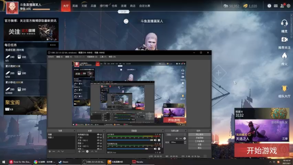
Task: Click the 时长 300ms input field
Action: 177,142
